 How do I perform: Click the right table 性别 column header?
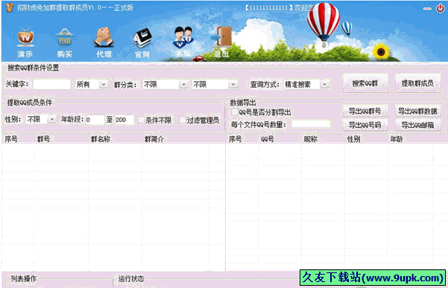[x=354, y=139]
